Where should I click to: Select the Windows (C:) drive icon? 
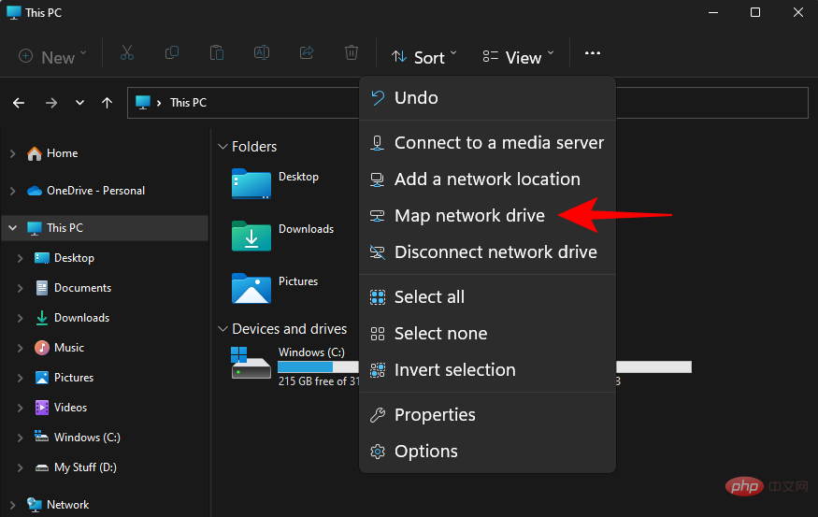pos(251,363)
